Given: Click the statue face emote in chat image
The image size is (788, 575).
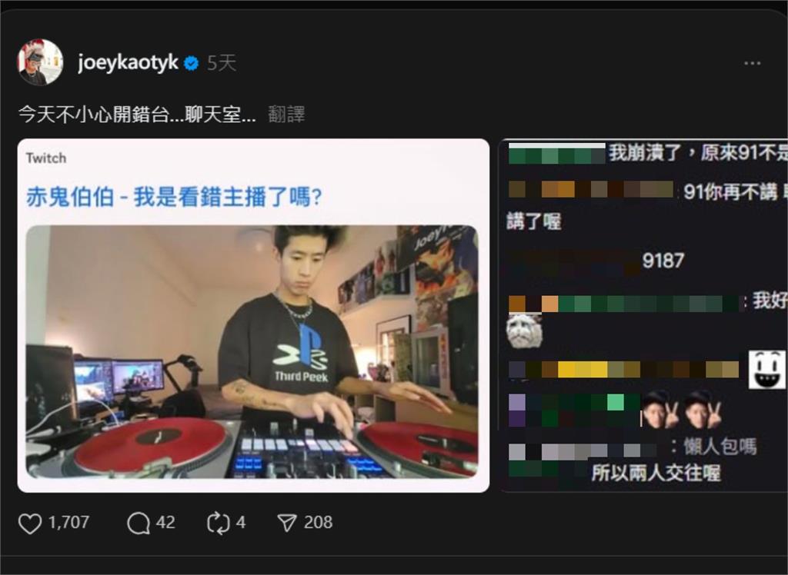Looking at the screenshot, I should (524, 331).
